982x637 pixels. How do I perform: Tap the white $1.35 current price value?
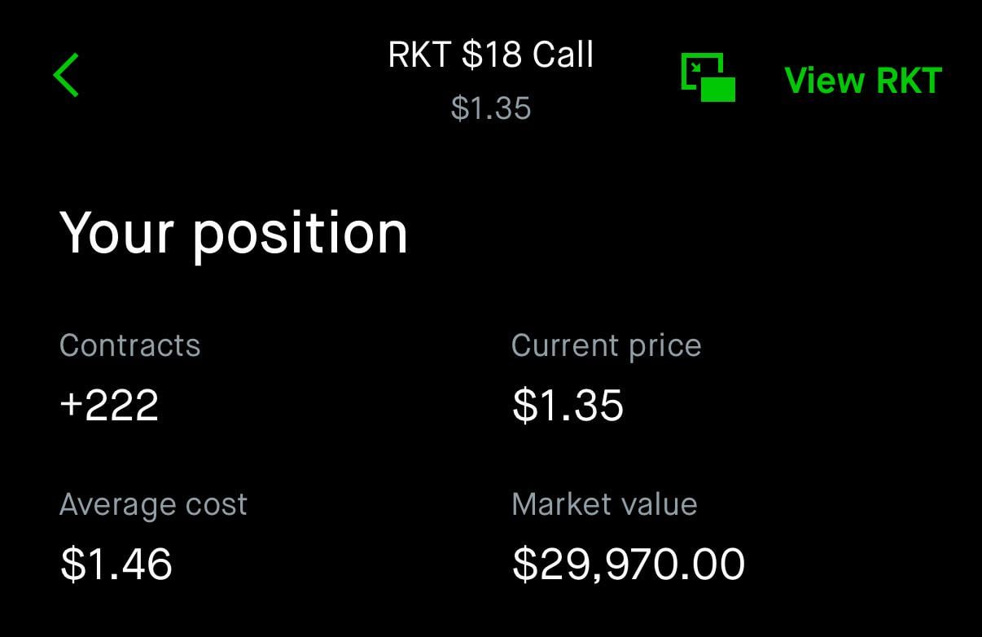568,405
